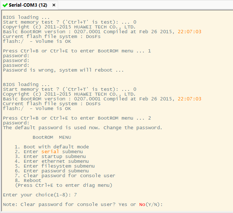This screenshot has height=213, width=233.
Task: Click the green connected checkmark icon
Action: click(x=5, y=6)
